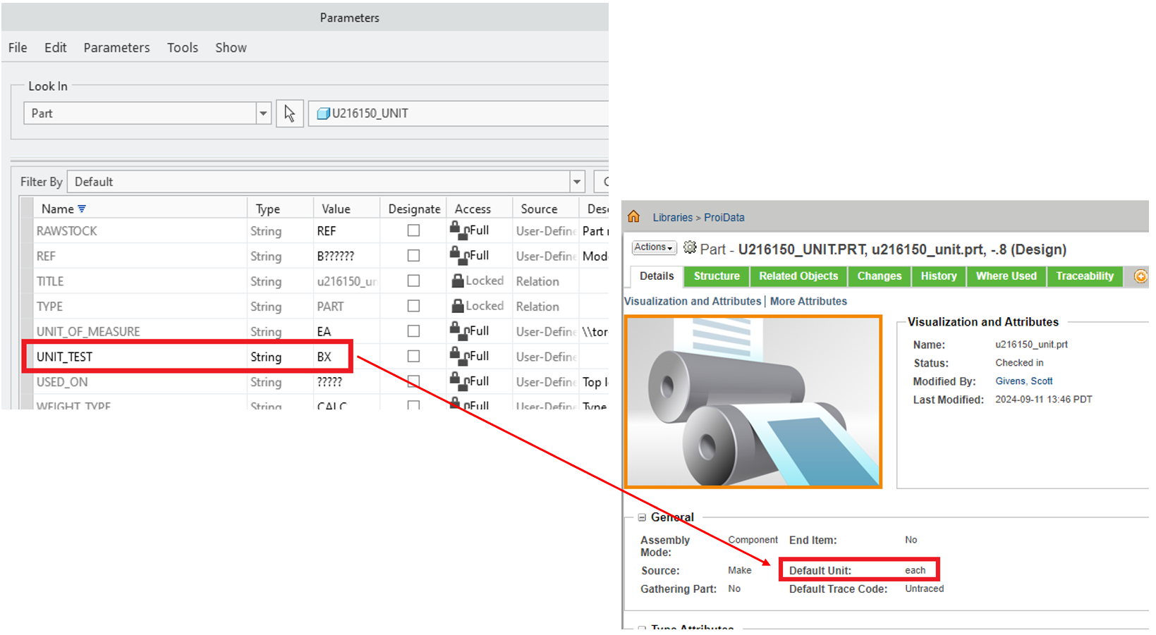Check the Designate checkbox for UNIT_TEST

pyautogui.click(x=413, y=356)
